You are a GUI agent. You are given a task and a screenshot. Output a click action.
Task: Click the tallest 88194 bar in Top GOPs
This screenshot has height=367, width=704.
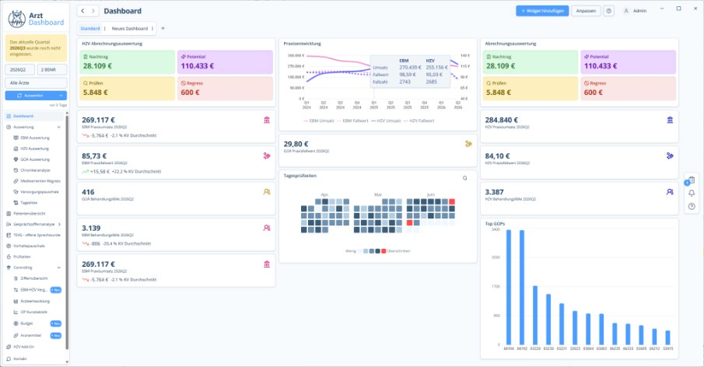click(509, 287)
